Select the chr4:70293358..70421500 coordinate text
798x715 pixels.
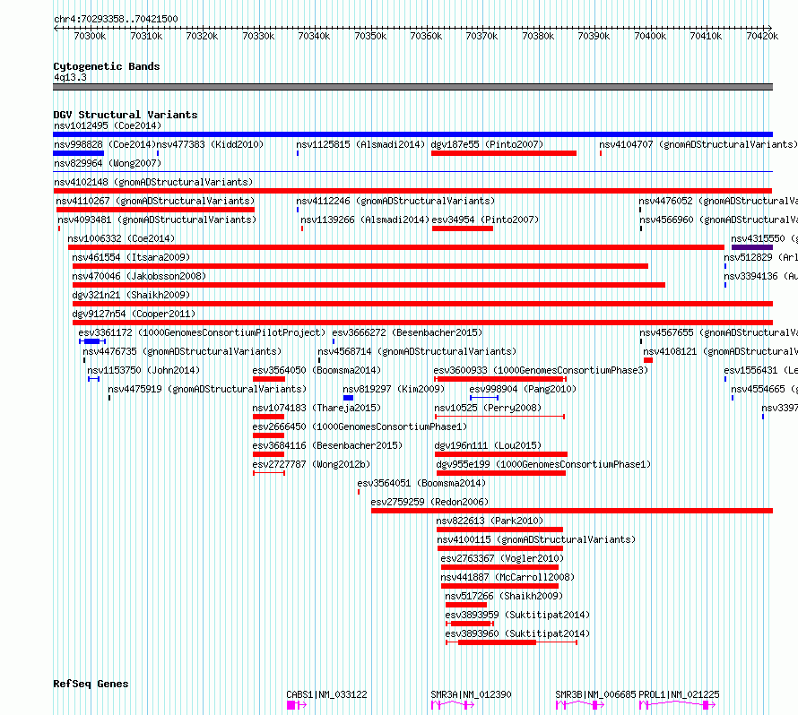[116, 20]
